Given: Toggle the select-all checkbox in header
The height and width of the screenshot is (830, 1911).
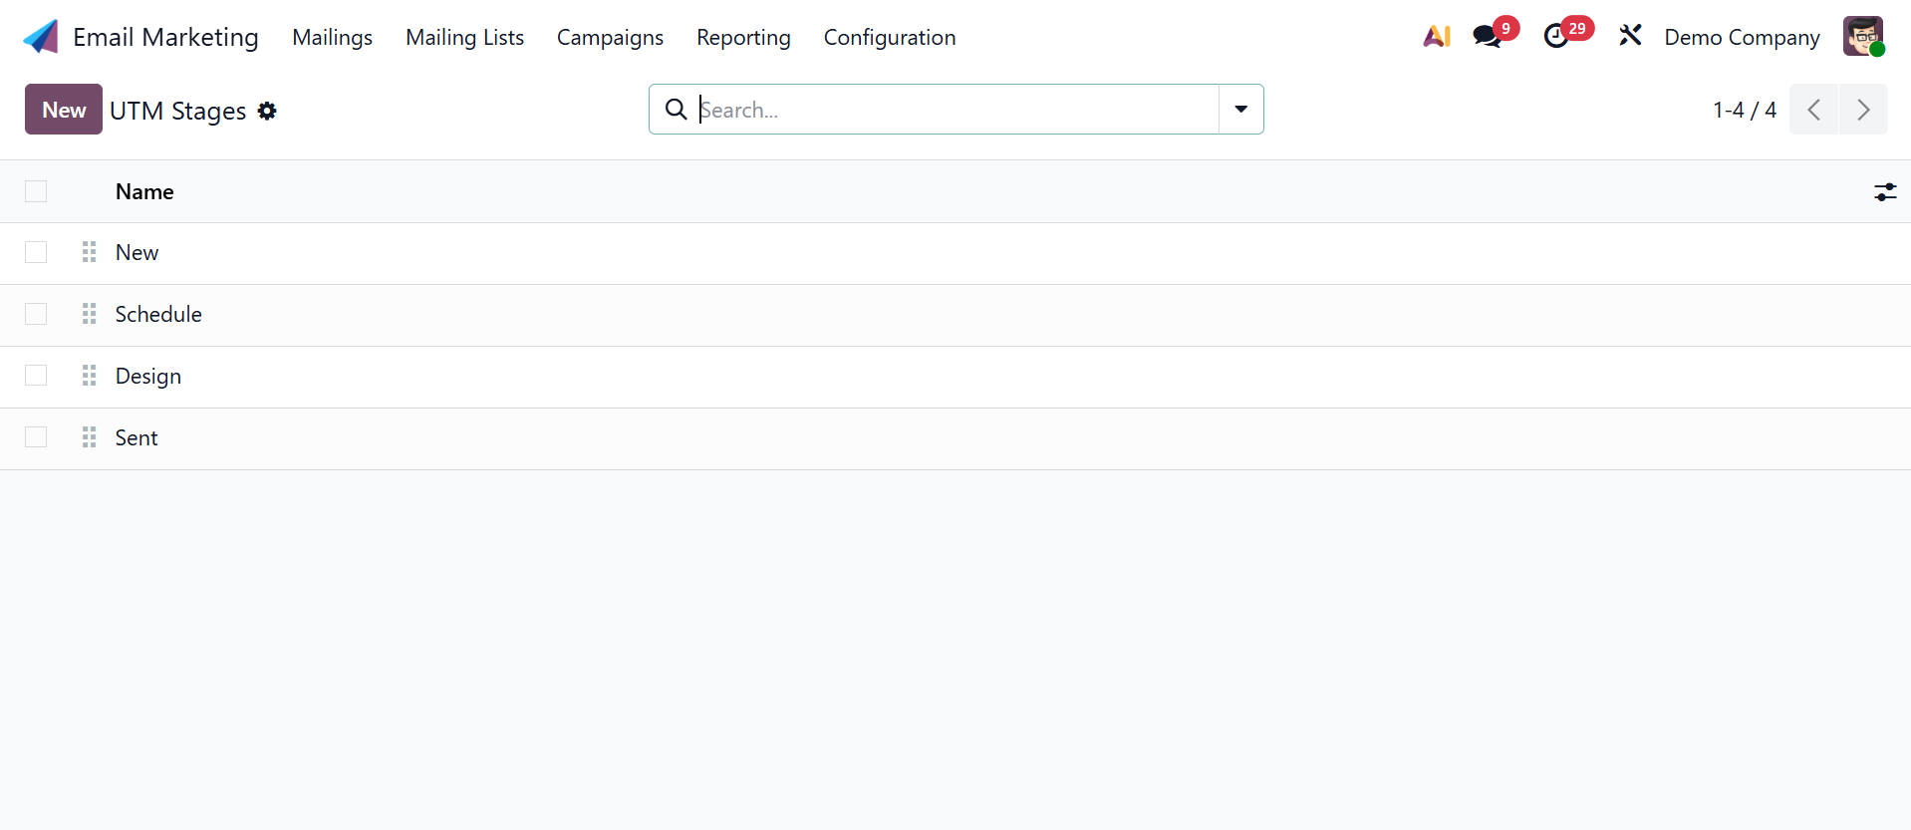Looking at the screenshot, I should tap(36, 191).
